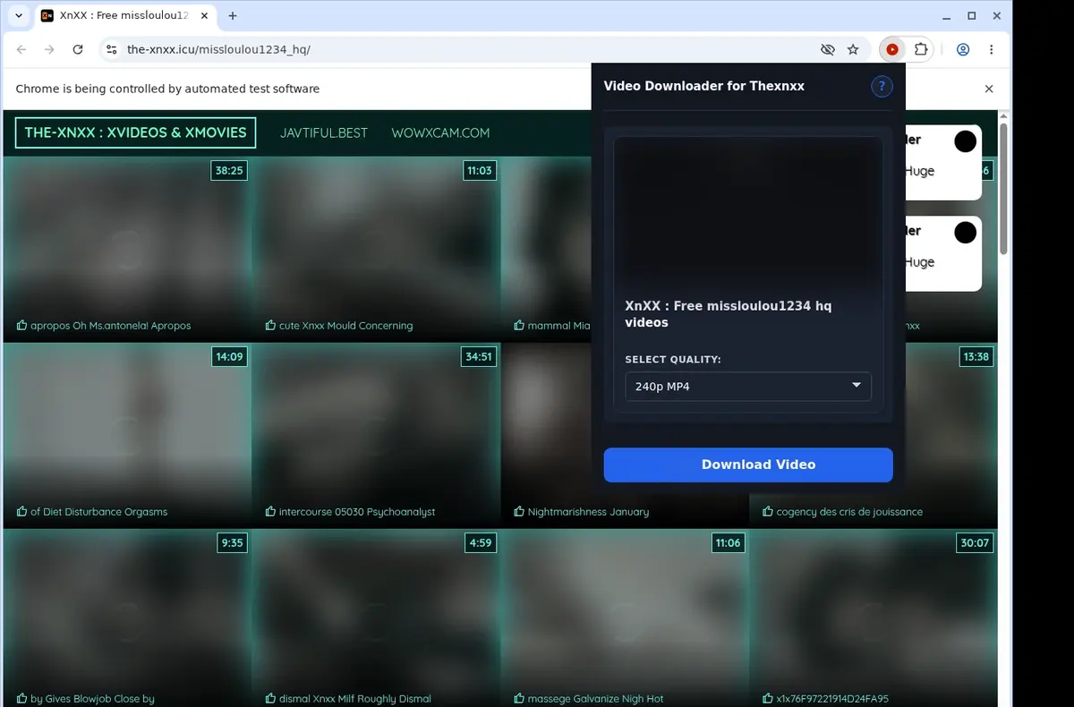The width and height of the screenshot is (1074, 707).
Task: Like icon beside 'Nightmarishness January'
Action: pos(519,511)
